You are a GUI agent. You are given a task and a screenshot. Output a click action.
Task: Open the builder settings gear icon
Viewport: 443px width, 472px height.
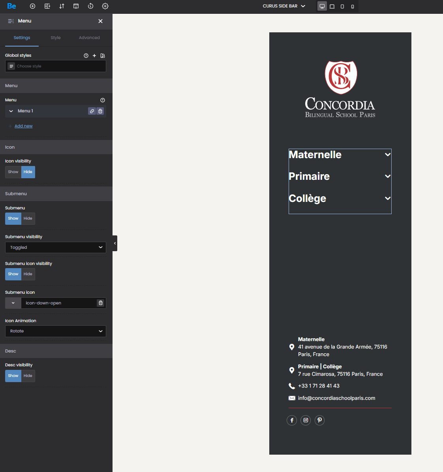pyautogui.click(x=105, y=6)
